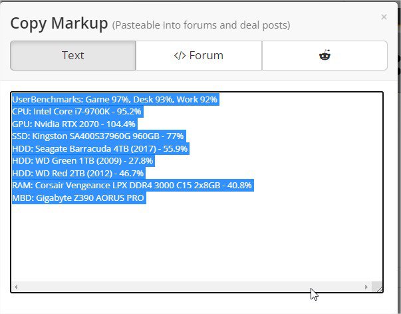Screen dimensions: 401x314
Task: Click empty area inside markup text box
Action: coord(197,243)
